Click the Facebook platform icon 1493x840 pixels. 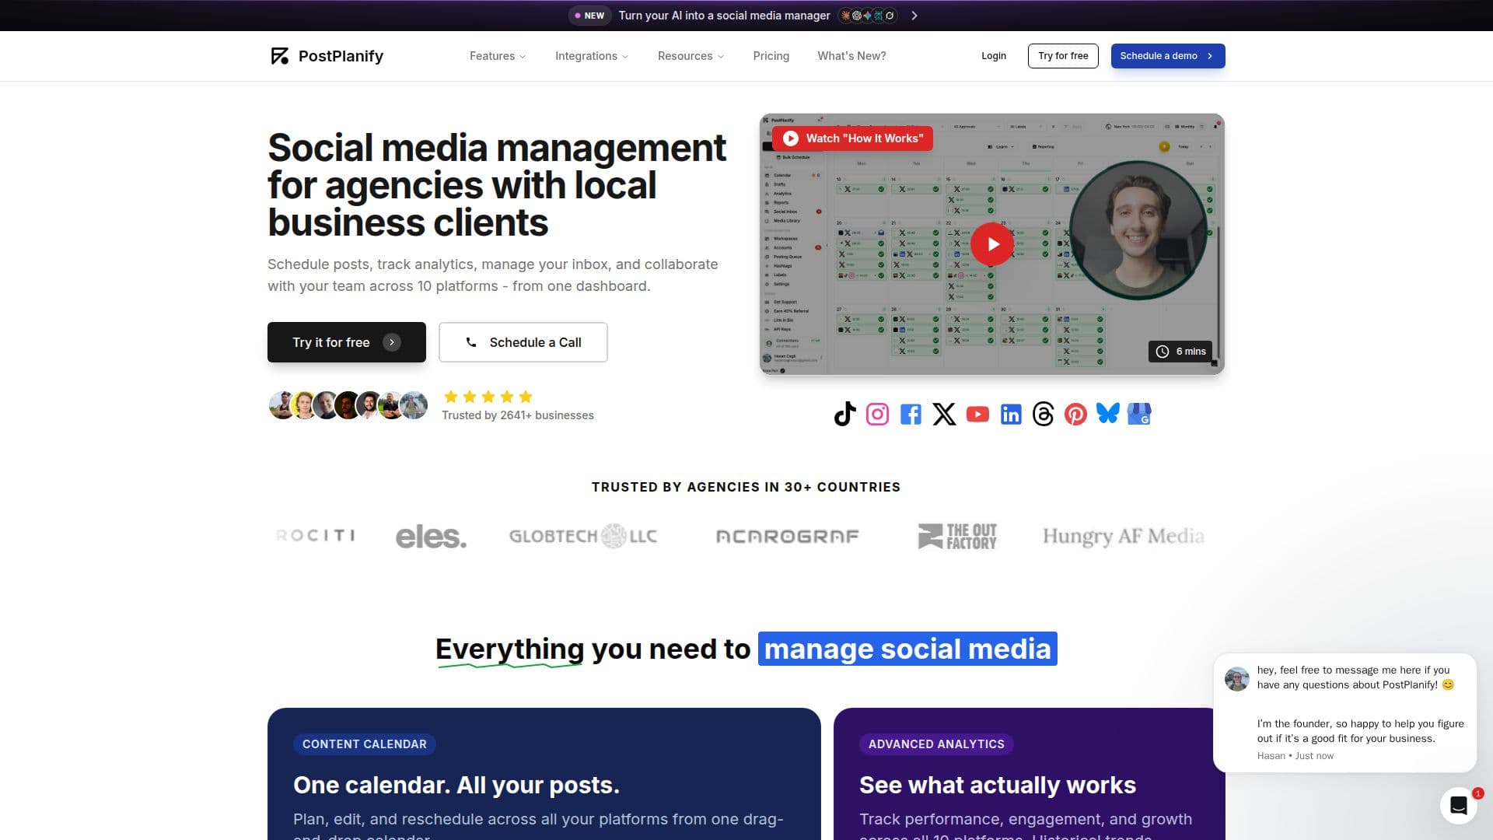click(911, 414)
